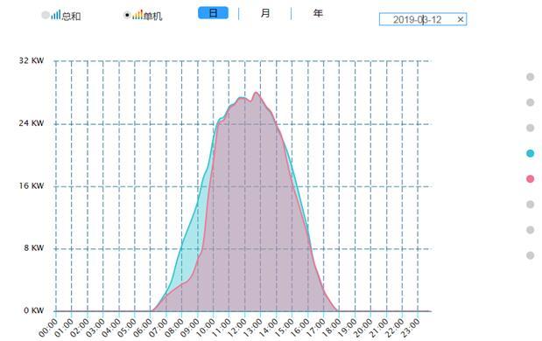Hide the teal series via its legend dot
The image size is (542, 341).
(531, 153)
